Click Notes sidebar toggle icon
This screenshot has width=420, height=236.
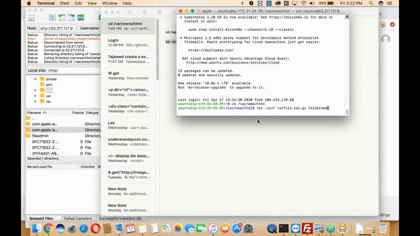point(130,12)
